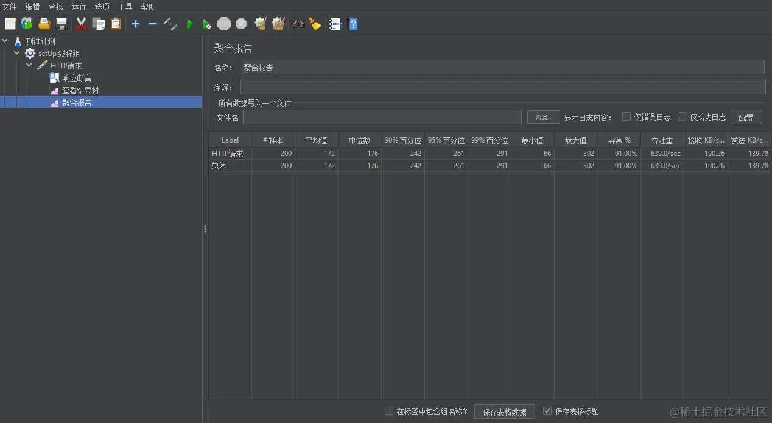Copy the selected element via toolbar
This screenshot has height=423, width=772.
[99, 24]
